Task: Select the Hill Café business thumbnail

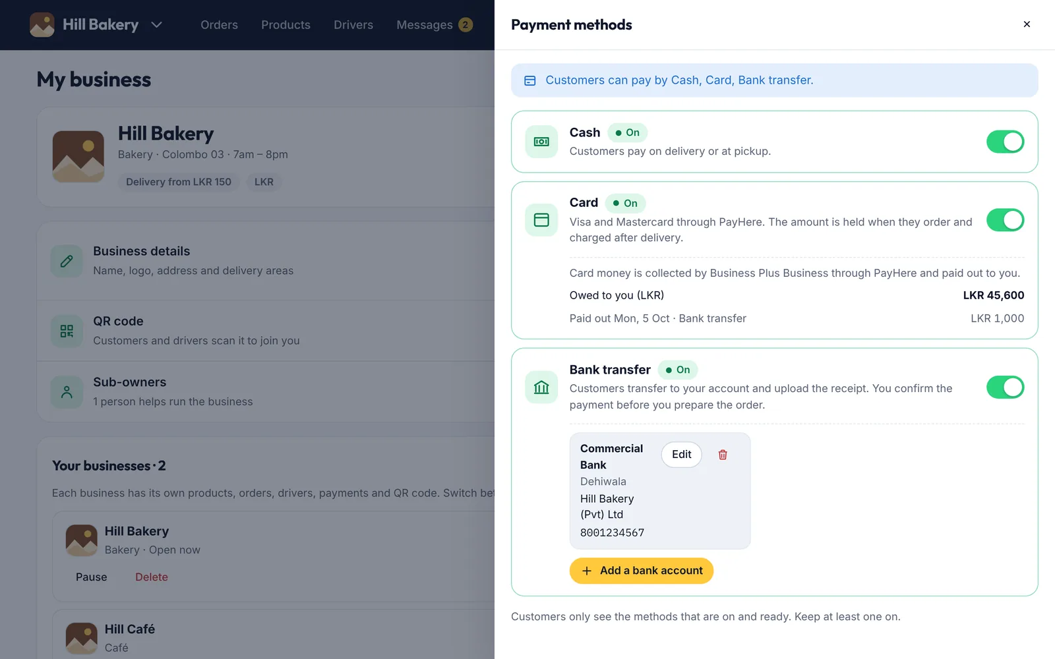Action: click(x=82, y=639)
